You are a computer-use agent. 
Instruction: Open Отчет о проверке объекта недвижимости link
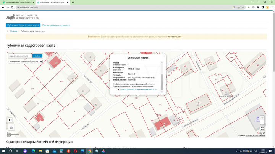tap(138, 89)
